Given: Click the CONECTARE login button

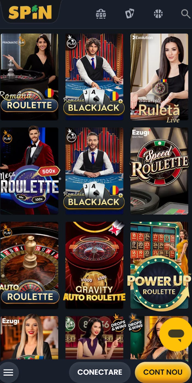Looking at the screenshot, I should [x=100, y=372].
